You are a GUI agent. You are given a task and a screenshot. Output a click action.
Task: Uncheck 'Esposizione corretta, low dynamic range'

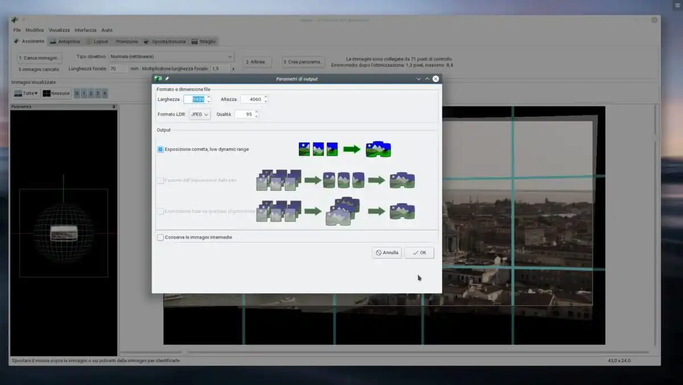(161, 149)
